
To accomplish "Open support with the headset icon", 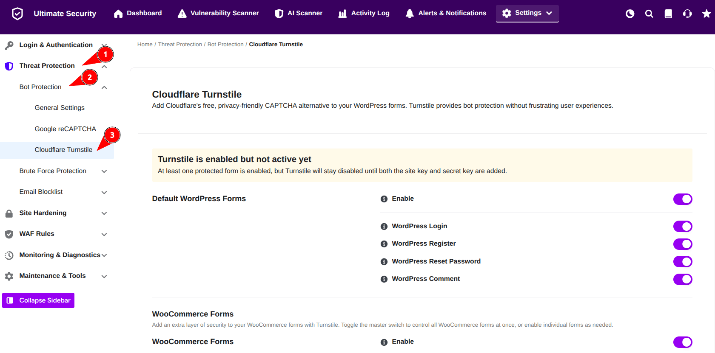I will tap(687, 14).
